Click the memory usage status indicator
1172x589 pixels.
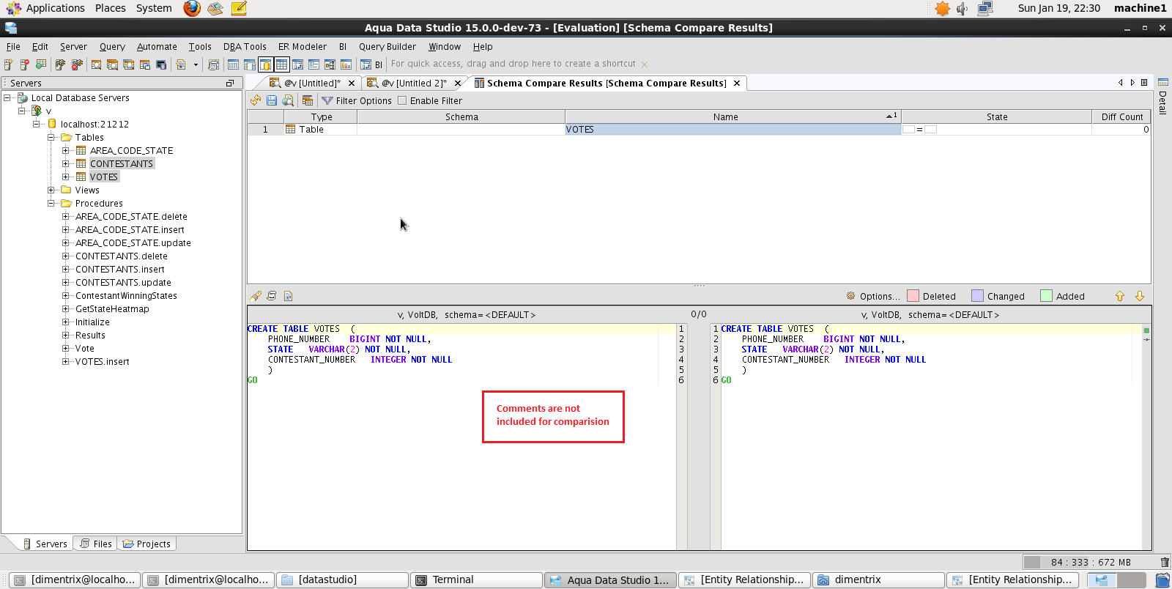click(x=1089, y=562)
